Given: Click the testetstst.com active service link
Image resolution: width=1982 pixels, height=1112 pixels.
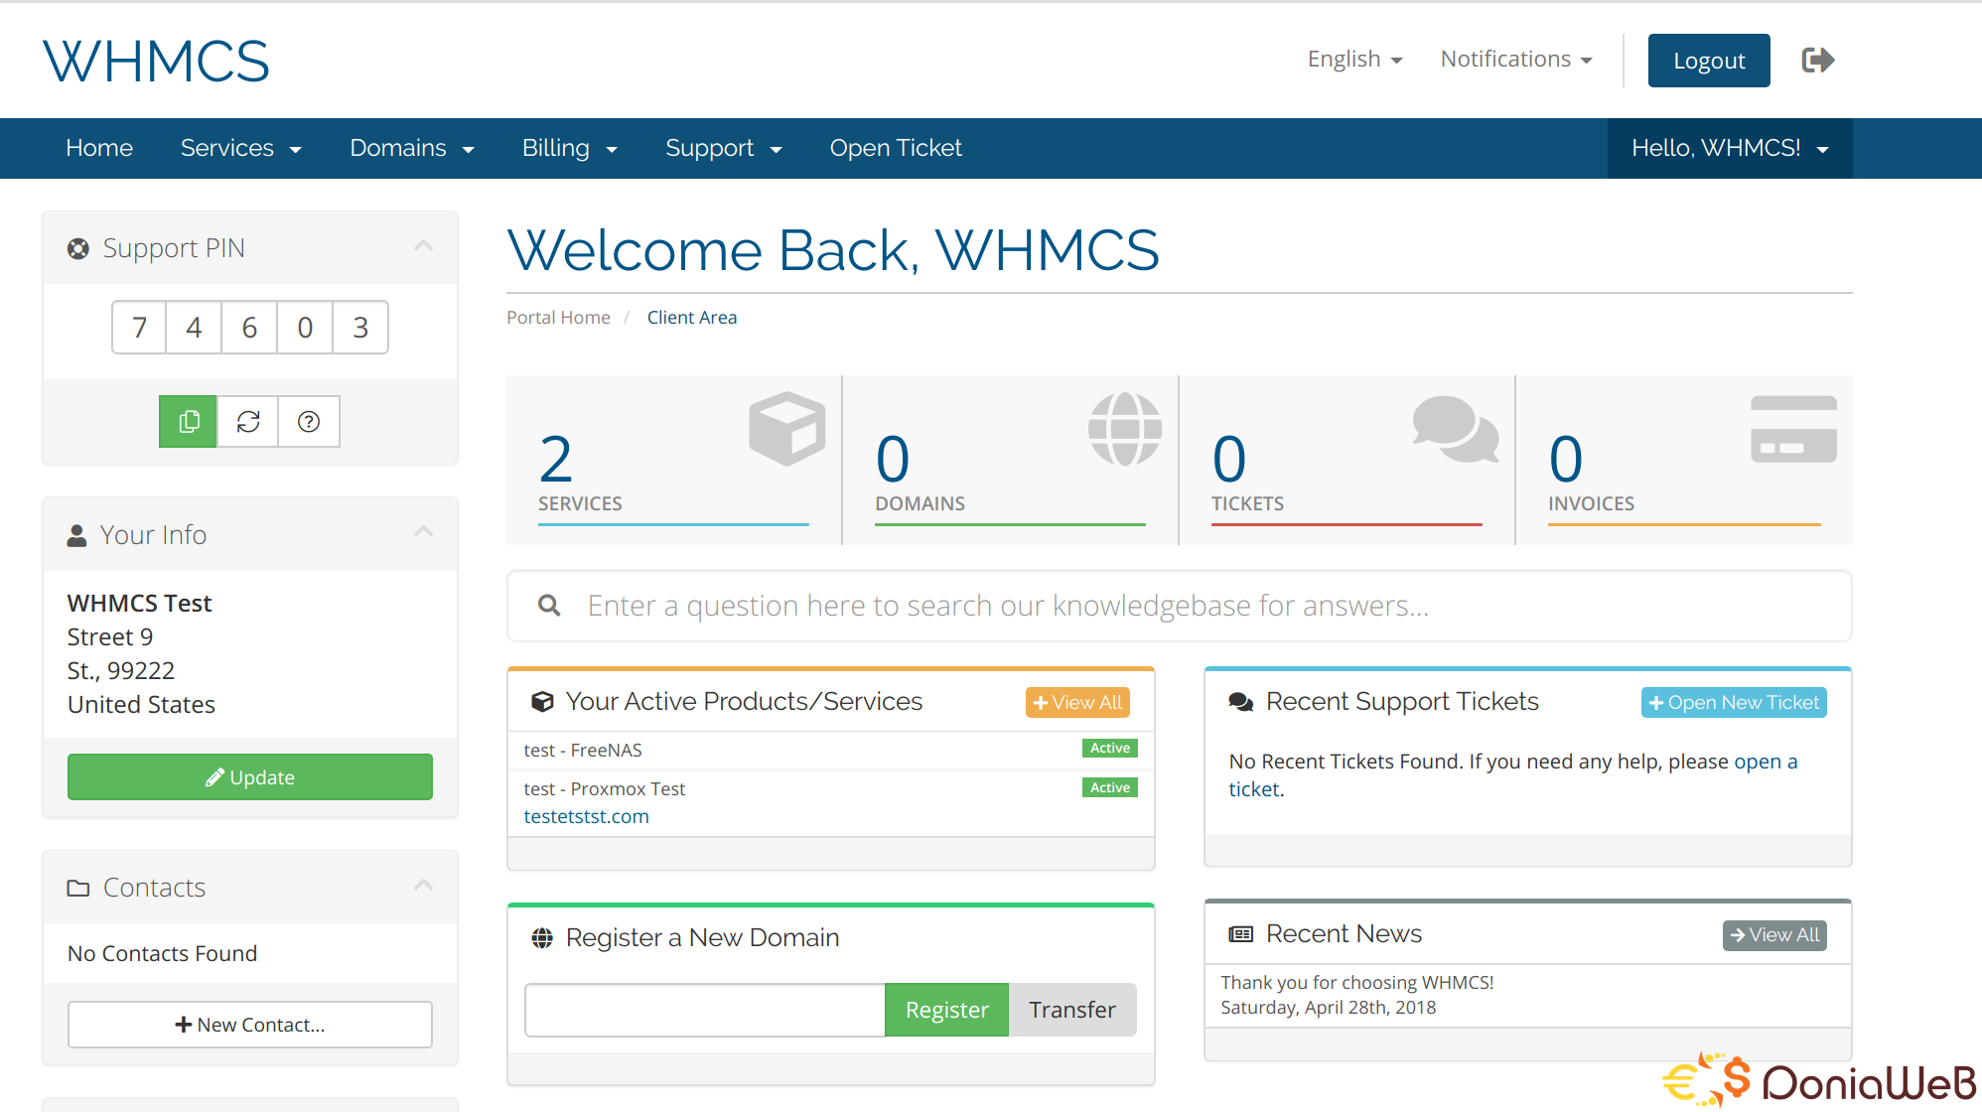Looking at the screenshot, I should tap(588, 815).
